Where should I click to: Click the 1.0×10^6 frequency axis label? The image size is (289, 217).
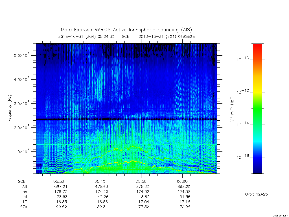[x=21, y=151]
